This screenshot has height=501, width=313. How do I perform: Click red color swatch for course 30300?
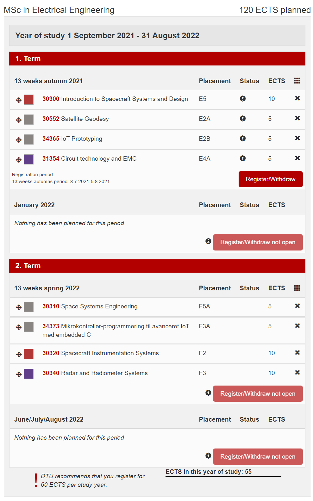29,100
